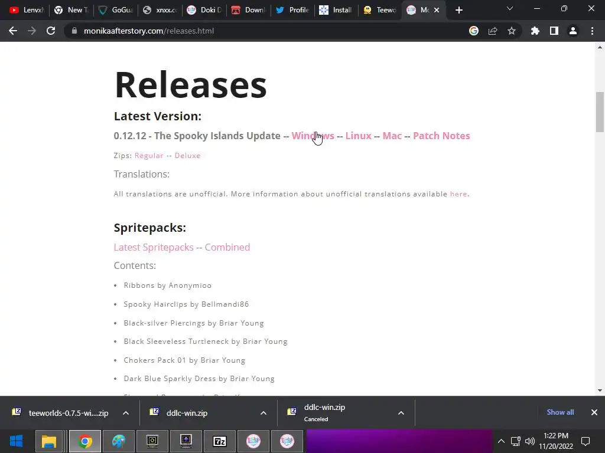Viewport: 605px width, 453px height.
Task: Open the Chrome three-dot menu
Action: point(592,31)
